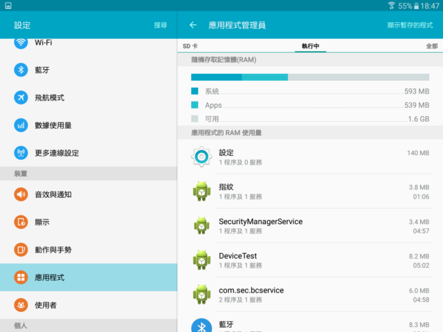Tap the 539 MB Apps RAM value
Screen dimensions: 443x332
[x=417, y=105]
